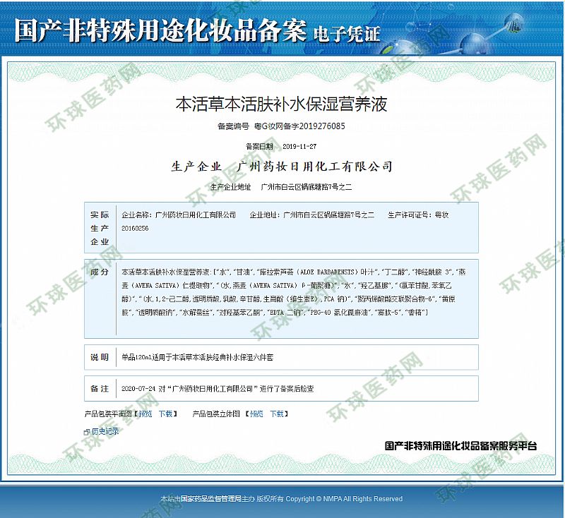The height and width of the screenshot is (518, 565).
Task: Expand the 历史记录 plus icon
Action: pyautogui.click(x=86, y=430)
